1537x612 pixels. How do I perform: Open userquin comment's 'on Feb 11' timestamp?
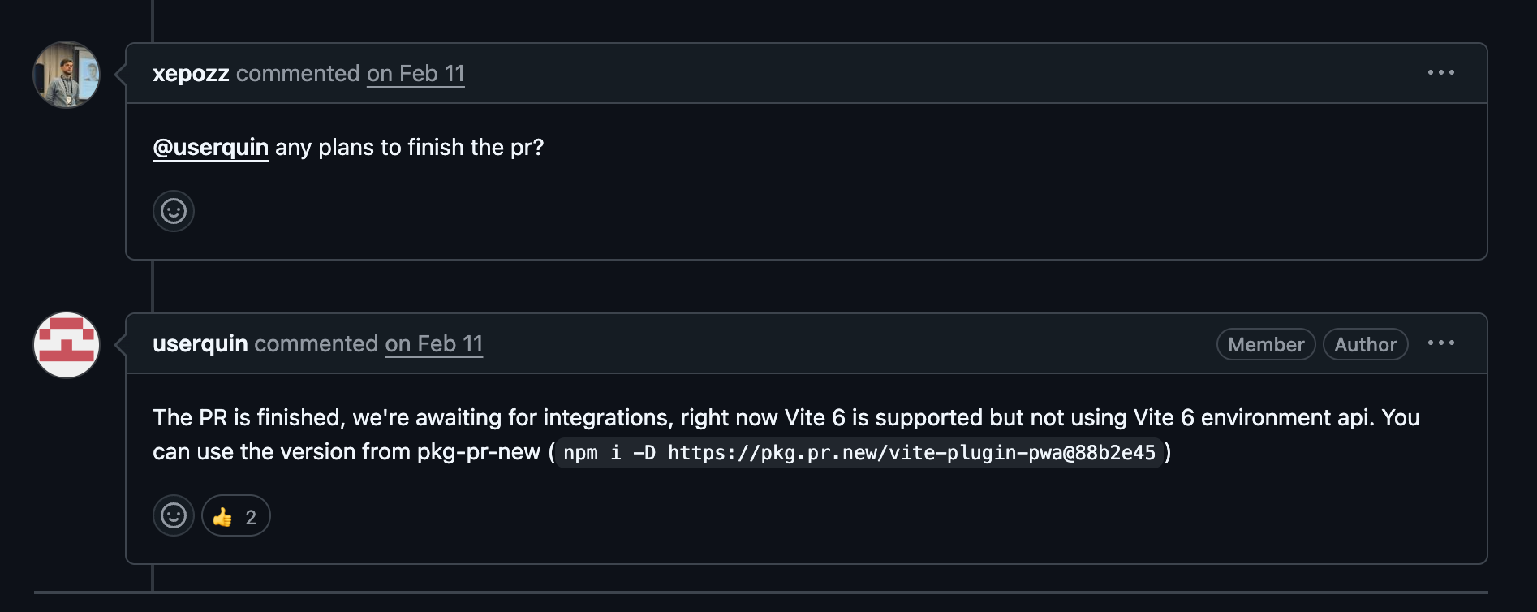[x=434, y=344]
